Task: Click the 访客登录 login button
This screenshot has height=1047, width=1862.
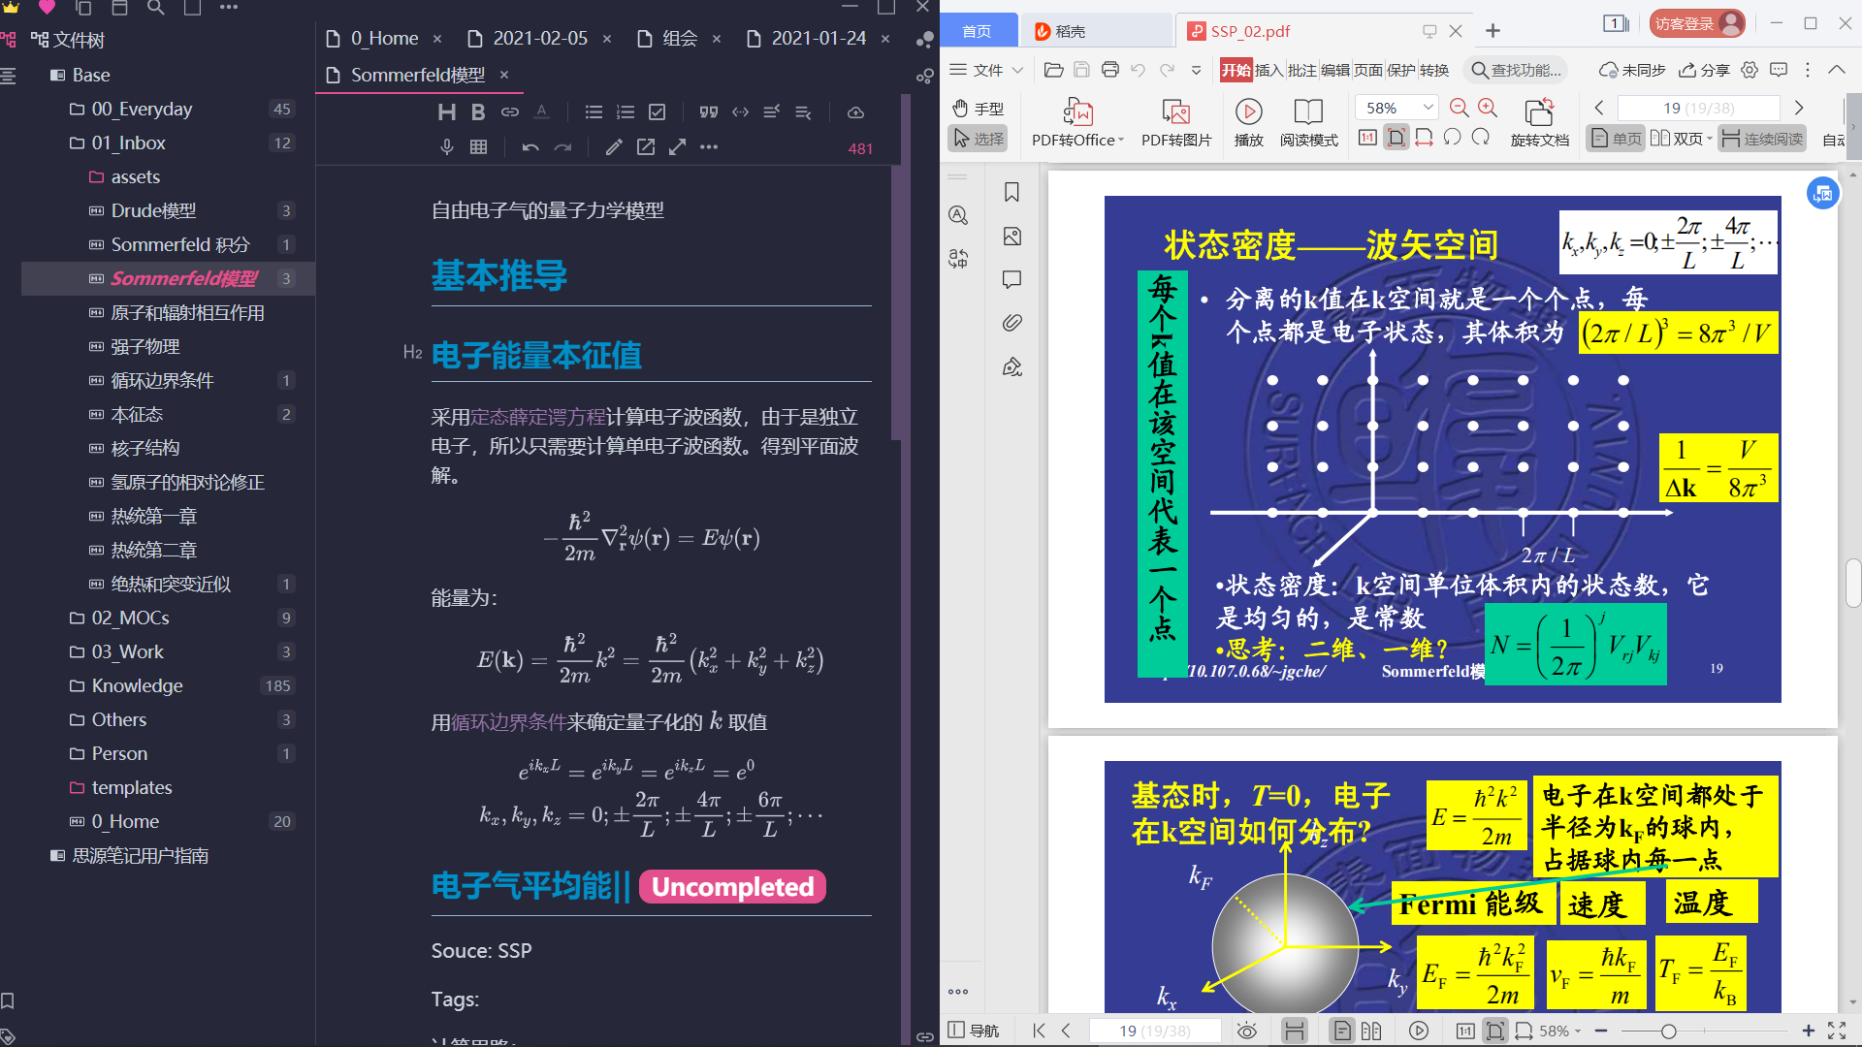Action: pos(1695,24)
